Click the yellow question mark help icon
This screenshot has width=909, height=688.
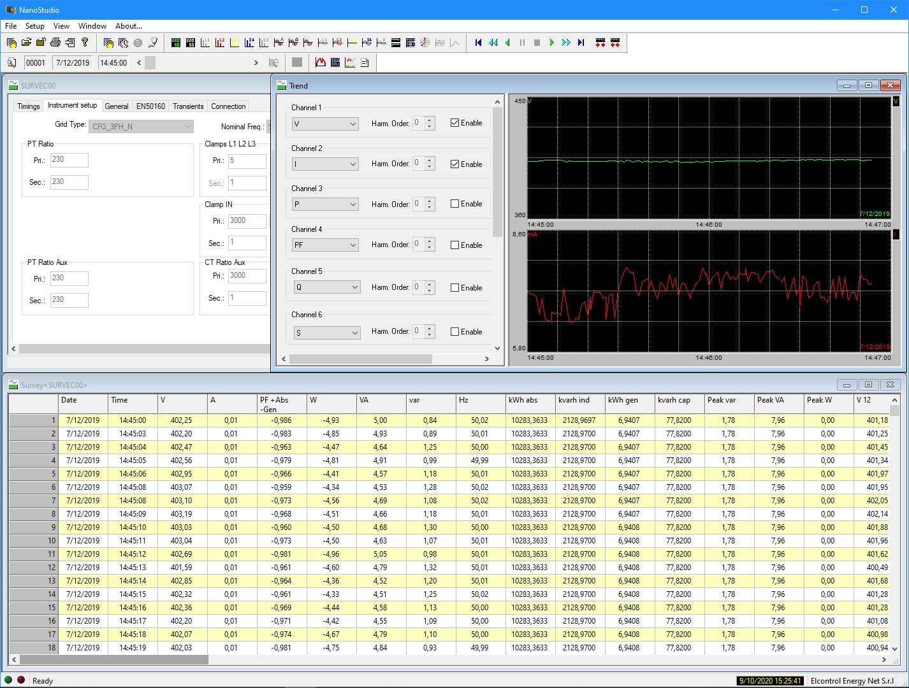coord(85,43)
